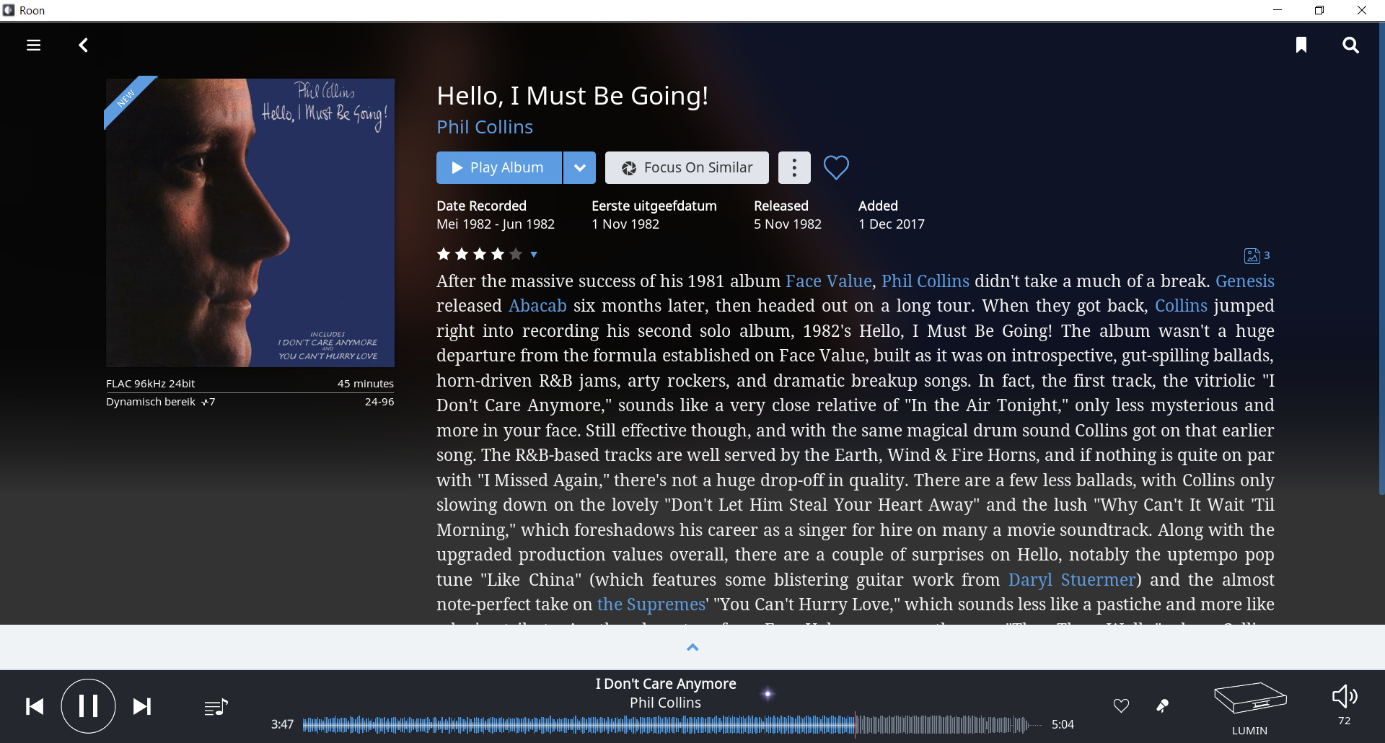The image size is (1385, 743).
Task: Go back with the left arrow
Action: click(84, 45)
